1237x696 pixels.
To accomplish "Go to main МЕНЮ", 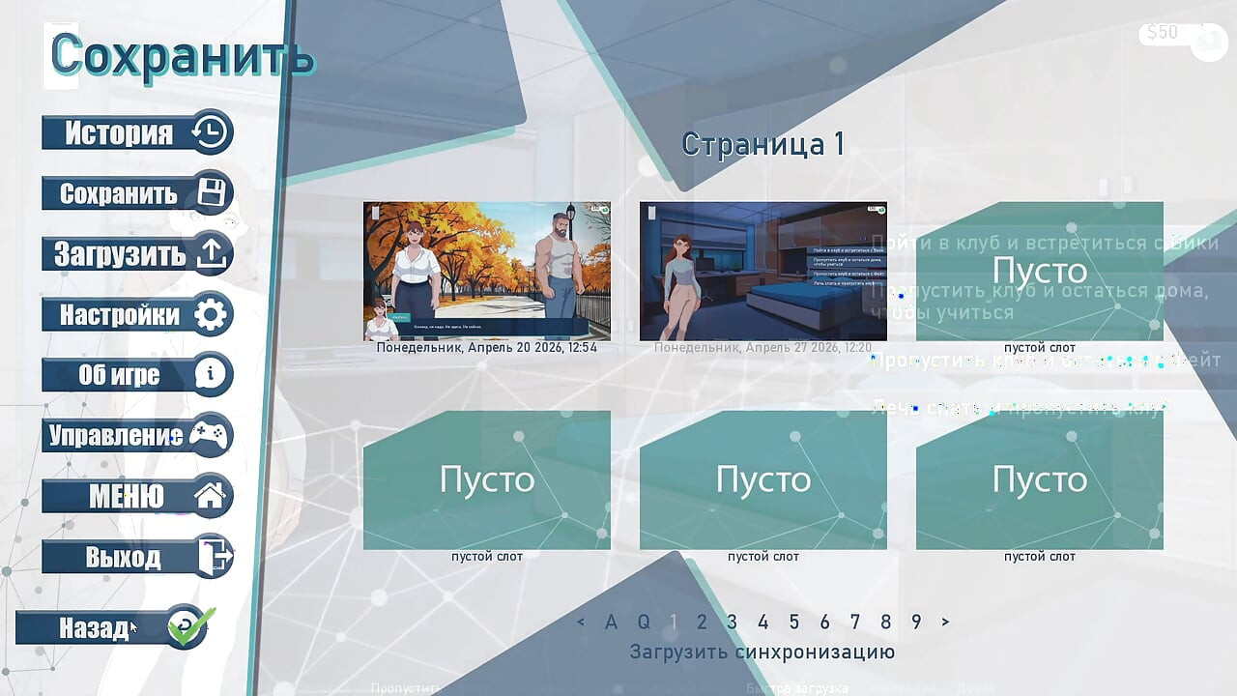I will click(x=137, y=497).
